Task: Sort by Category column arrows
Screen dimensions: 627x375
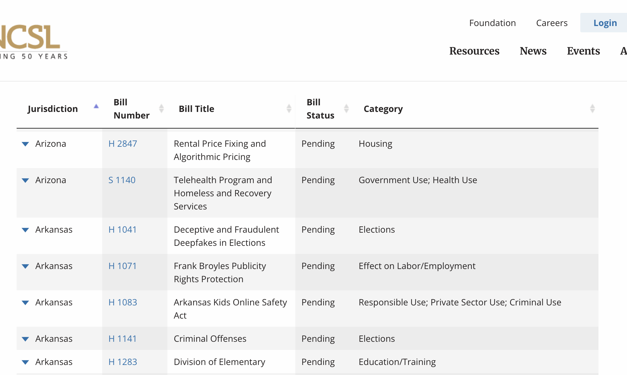Action: coord(593,108)
